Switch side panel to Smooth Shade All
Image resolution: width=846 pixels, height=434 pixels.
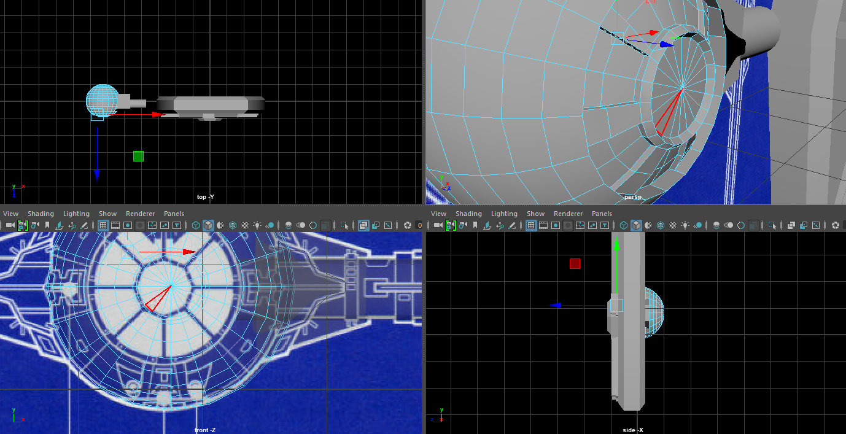[x=636, y=225]
